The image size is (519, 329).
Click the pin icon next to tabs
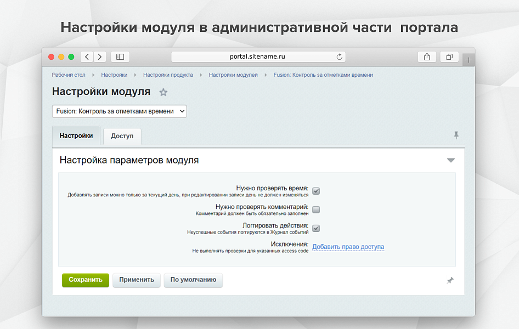coord(456,135)
